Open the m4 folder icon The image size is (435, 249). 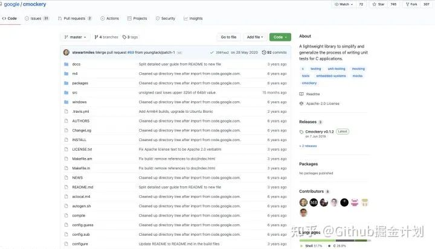point(66,74)
